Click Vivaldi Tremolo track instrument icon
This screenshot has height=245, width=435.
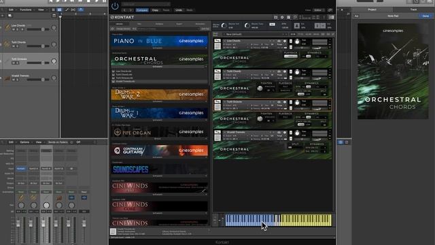(x=7, y=78)
